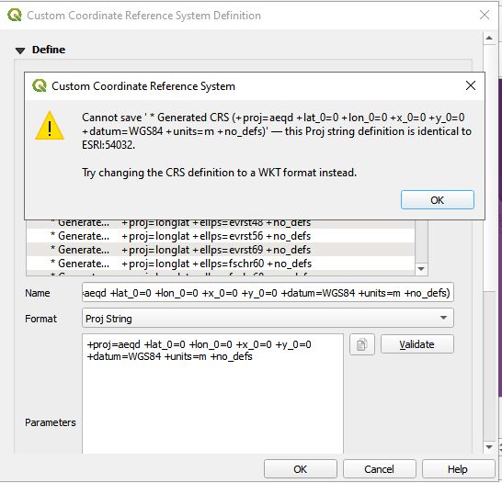Select the evrst69 longlat CRS row
Screen dimensions: 502x483
[221, 250]
